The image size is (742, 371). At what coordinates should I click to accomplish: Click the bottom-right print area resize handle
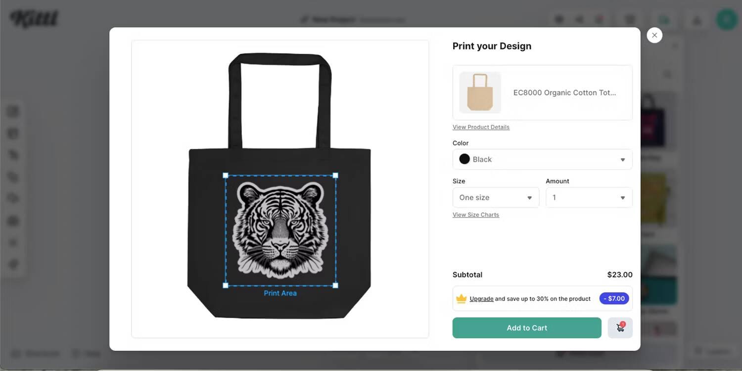click(x=335, y=285)
